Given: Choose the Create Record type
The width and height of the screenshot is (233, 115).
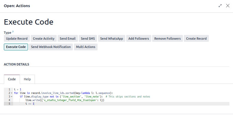Looking at the screenshot, I should point(196,39).
